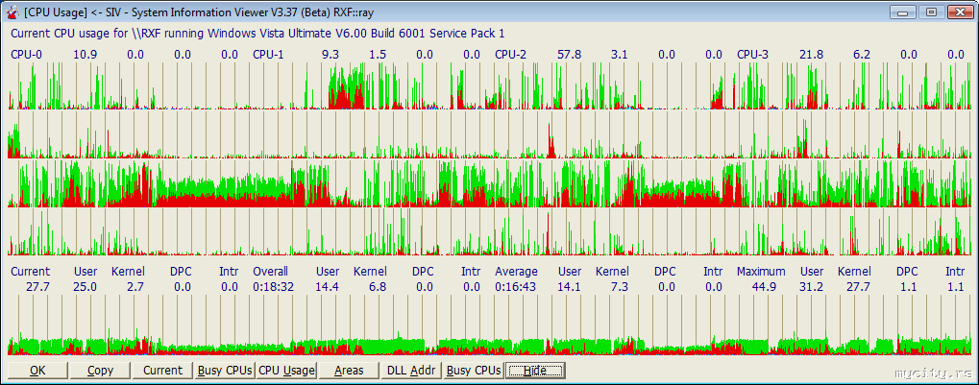979x385 pixels.
Task: Select the Current button
Action: pos(162,371)
